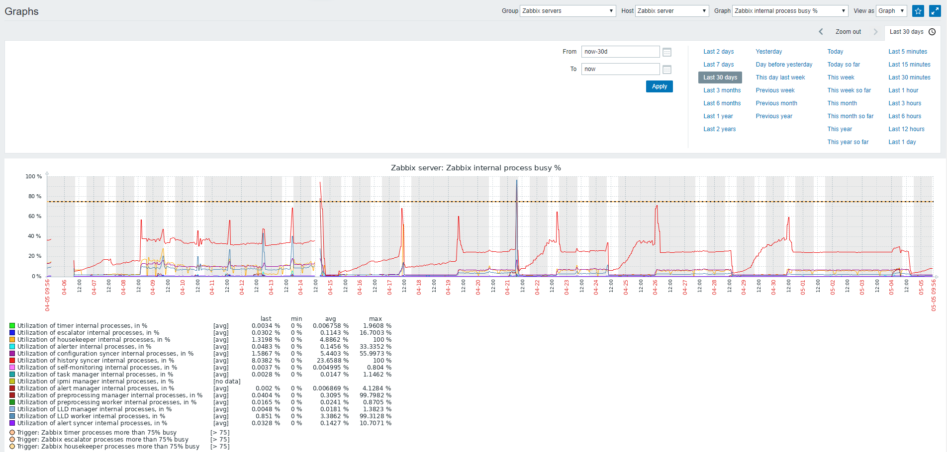Click the fullscreen expand icon
947x452 pixels.
coord(935,11)
